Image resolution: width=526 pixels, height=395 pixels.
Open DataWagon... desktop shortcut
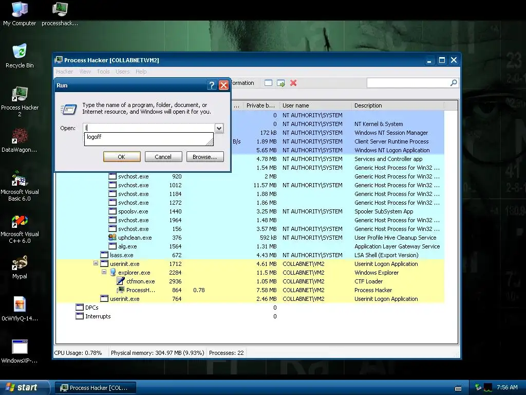pos(20,140)
